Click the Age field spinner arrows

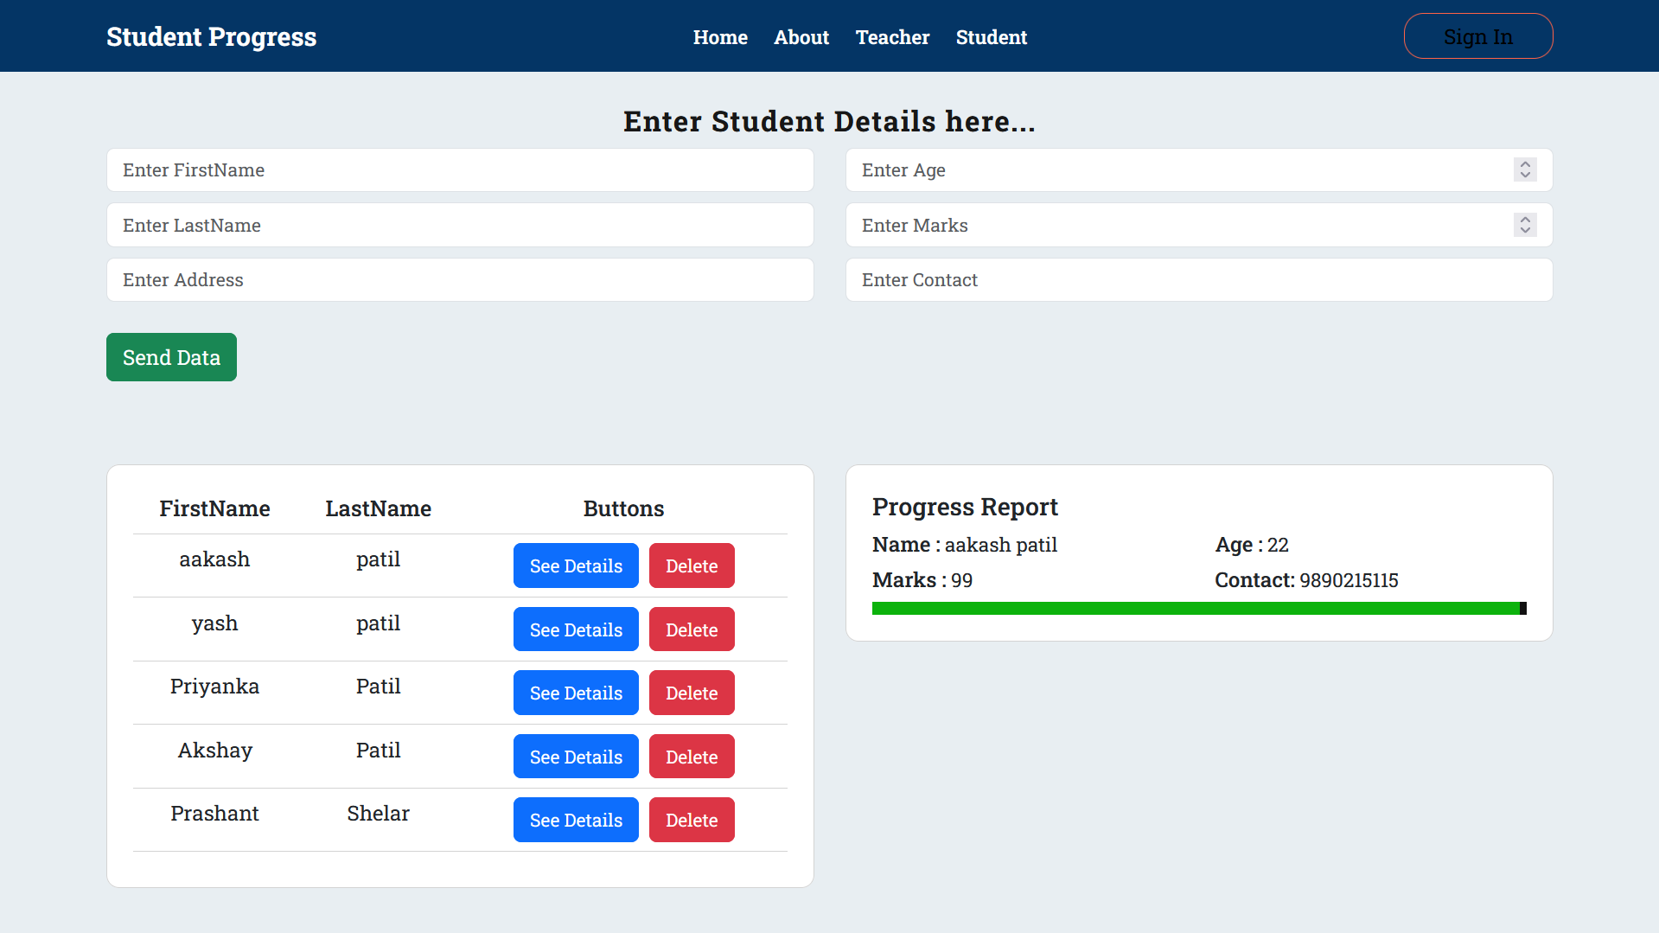point(1525,170)
